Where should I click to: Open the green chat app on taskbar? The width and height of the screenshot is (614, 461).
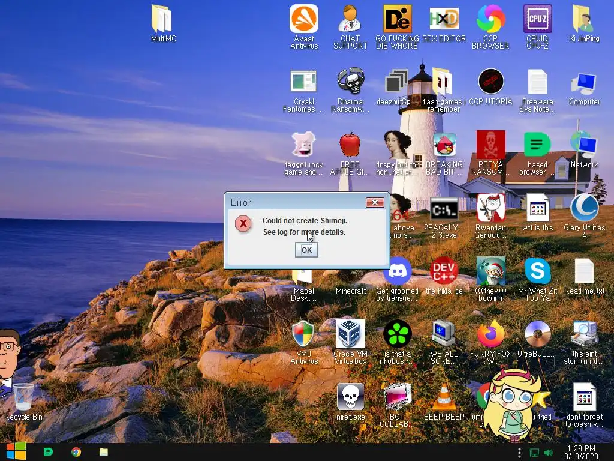[x=48, y=452]
